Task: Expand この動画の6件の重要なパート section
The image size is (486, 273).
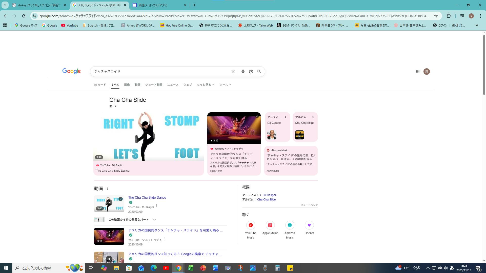Action: 154,220
